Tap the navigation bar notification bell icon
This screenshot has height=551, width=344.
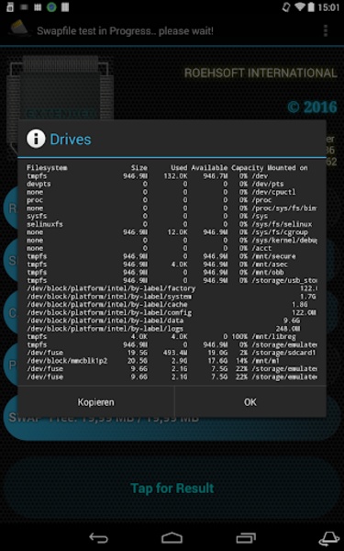pos(328,538)
